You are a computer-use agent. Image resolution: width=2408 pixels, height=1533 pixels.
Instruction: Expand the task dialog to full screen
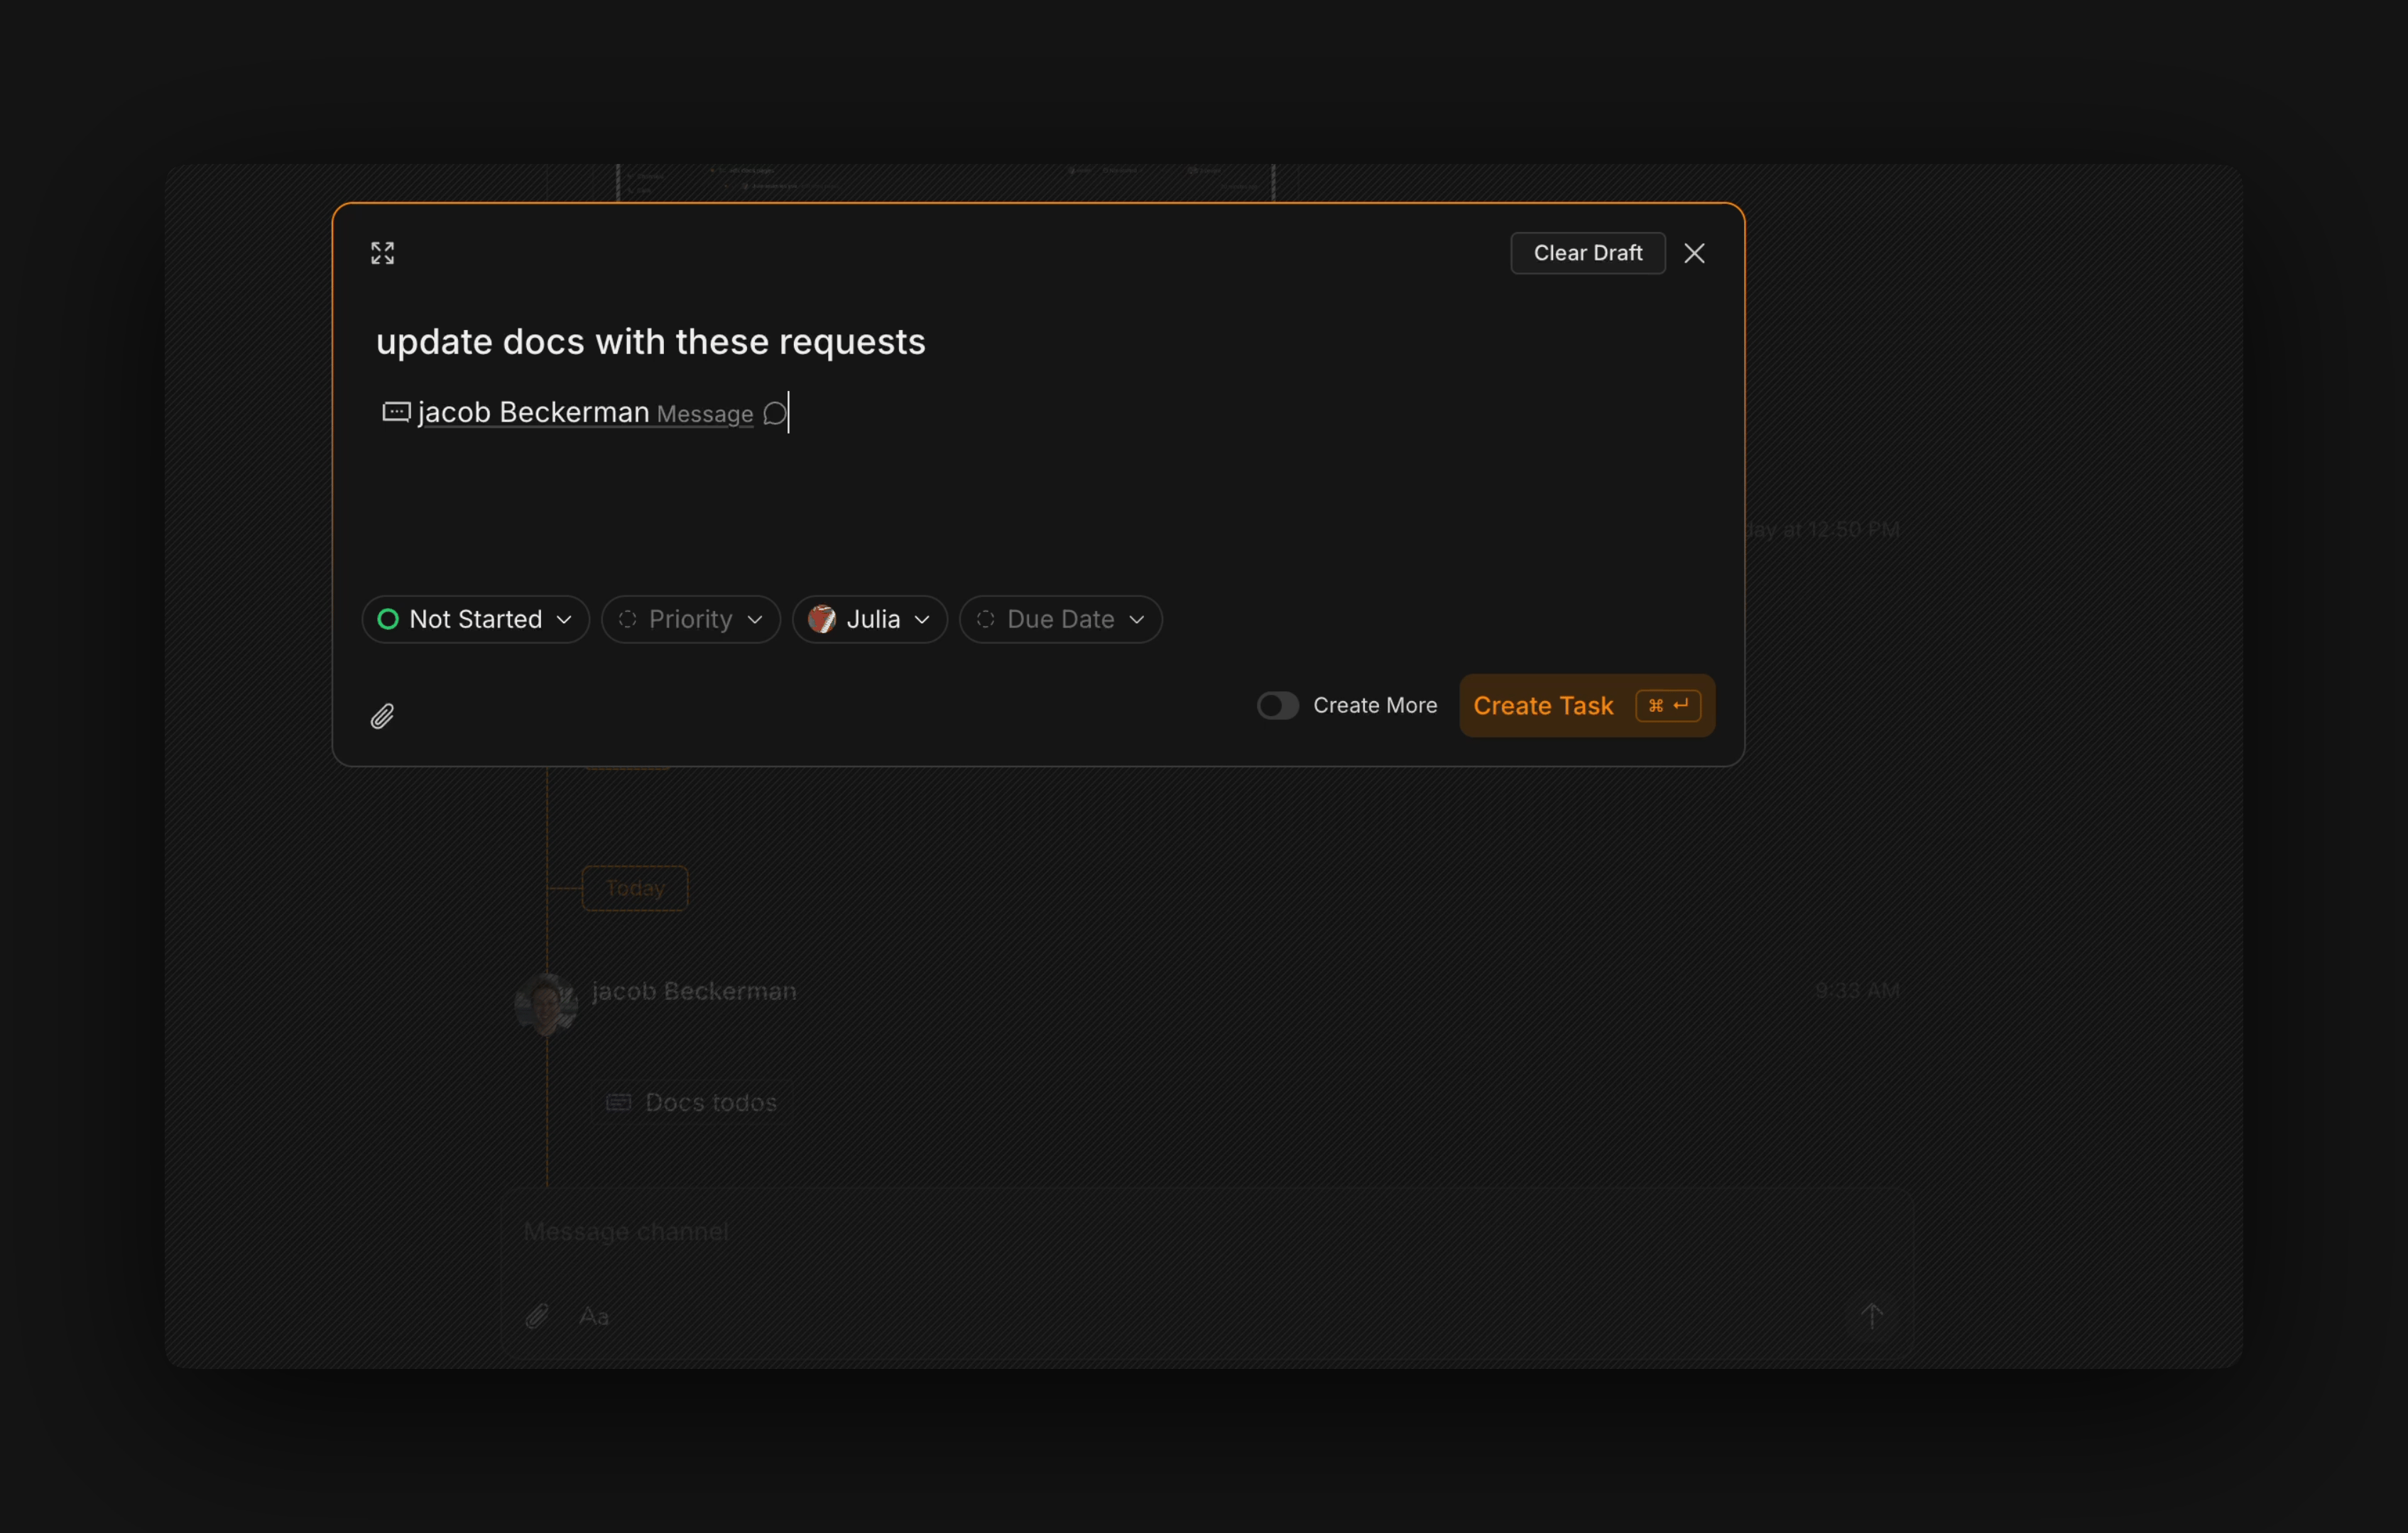[382, 253]
